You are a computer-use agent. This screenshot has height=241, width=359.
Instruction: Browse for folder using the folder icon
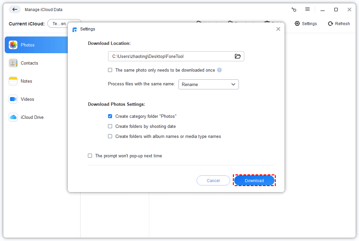point(238,56)
